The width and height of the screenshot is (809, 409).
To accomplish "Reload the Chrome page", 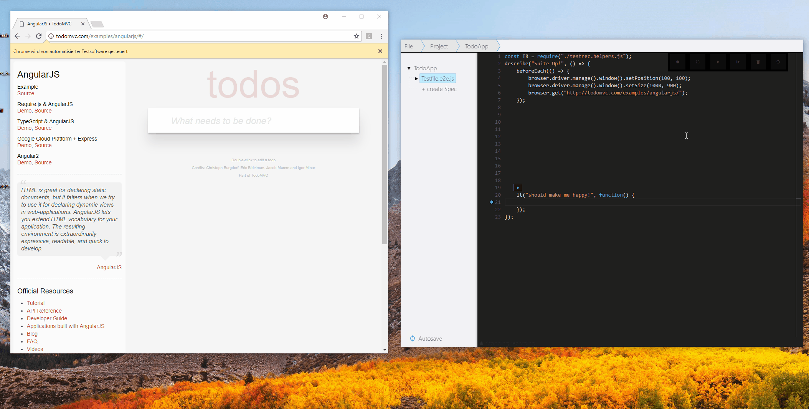I will [x=39, y=36].
